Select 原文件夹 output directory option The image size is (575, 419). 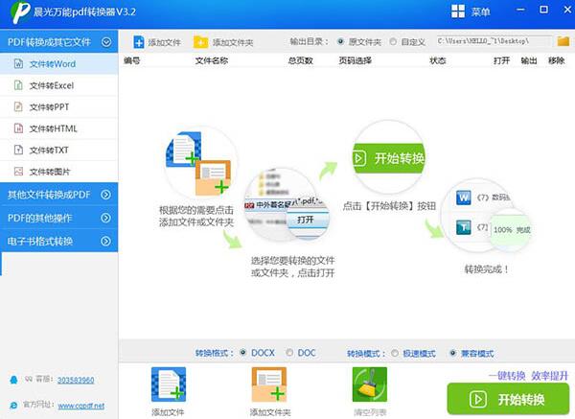[x=340, y=41]
